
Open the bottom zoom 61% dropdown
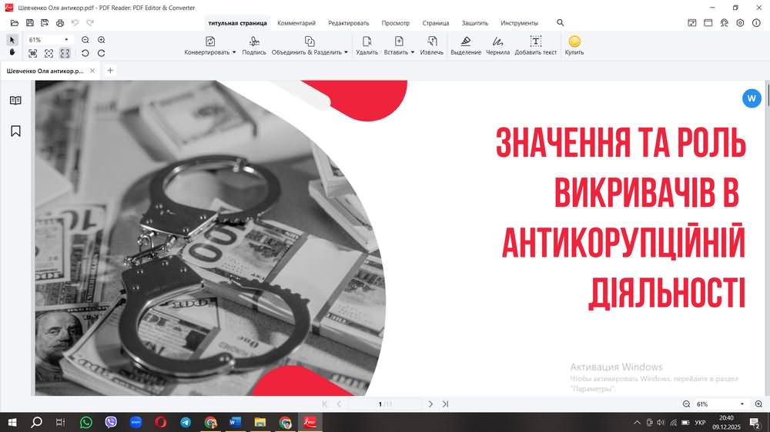coord(742,404)
